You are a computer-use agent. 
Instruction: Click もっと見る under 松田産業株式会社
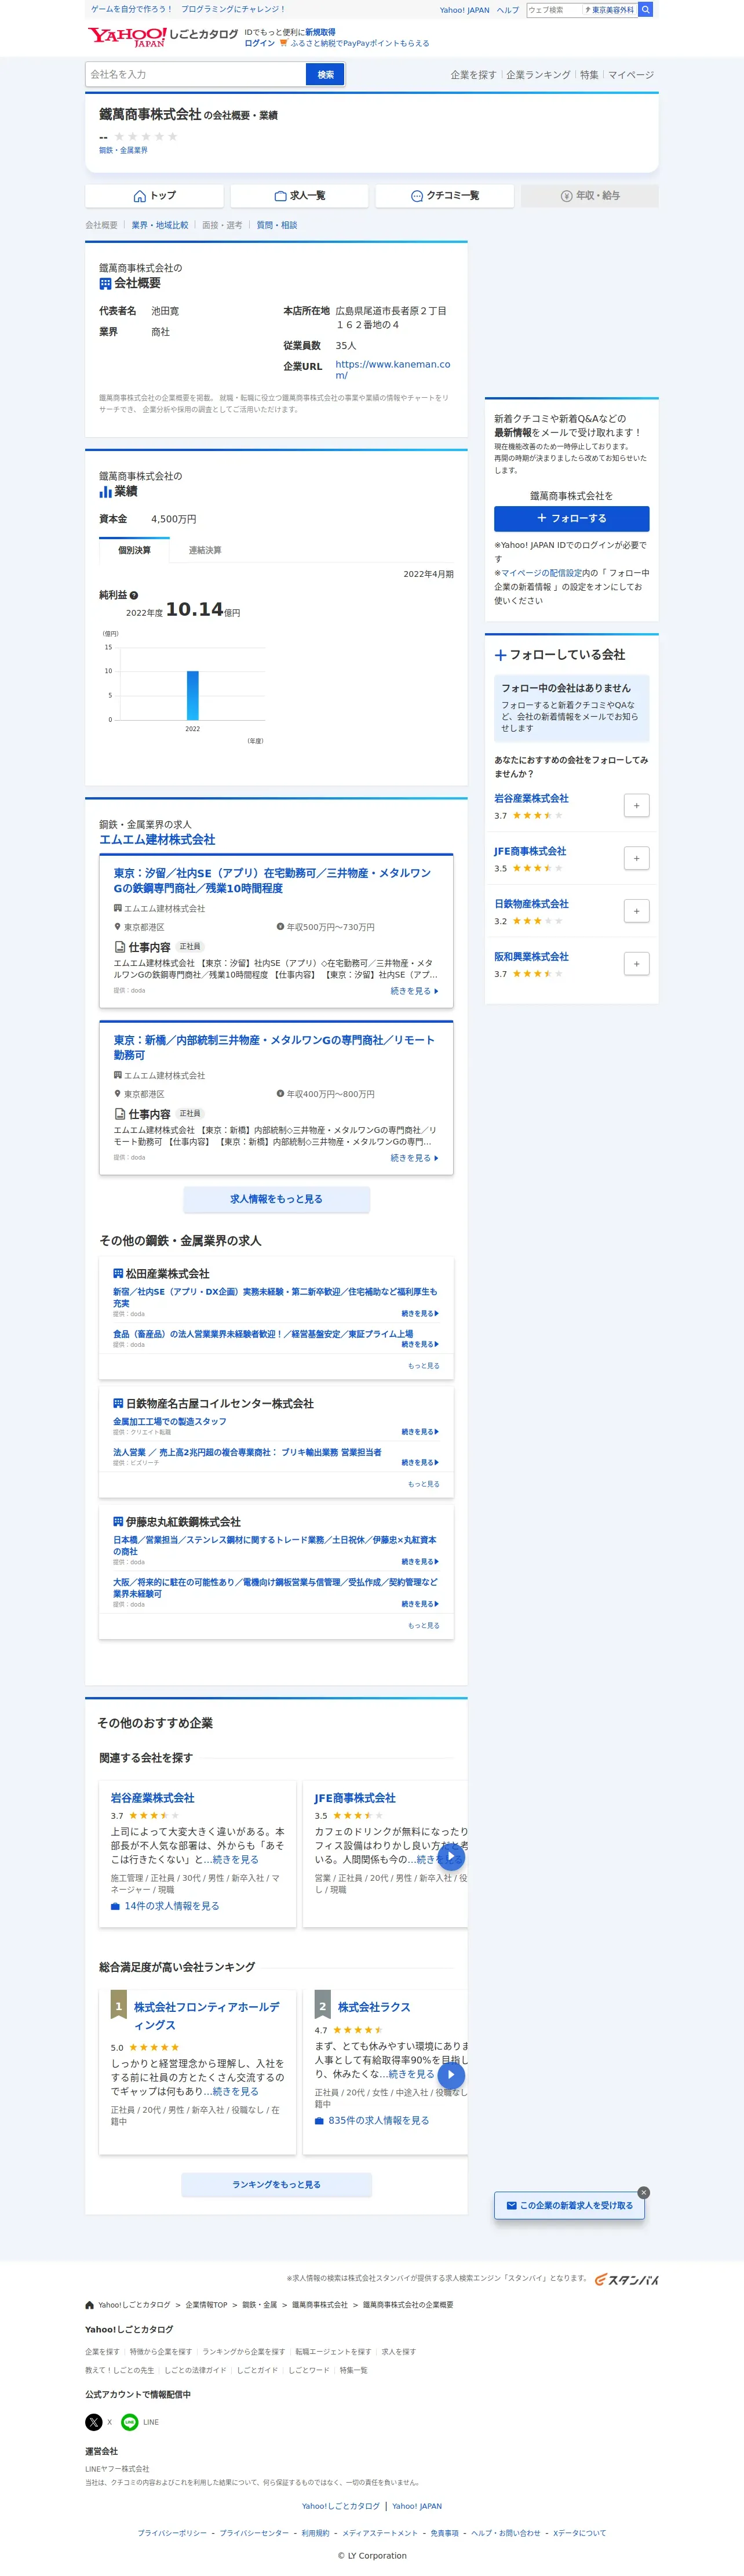tap(423, 1366)
